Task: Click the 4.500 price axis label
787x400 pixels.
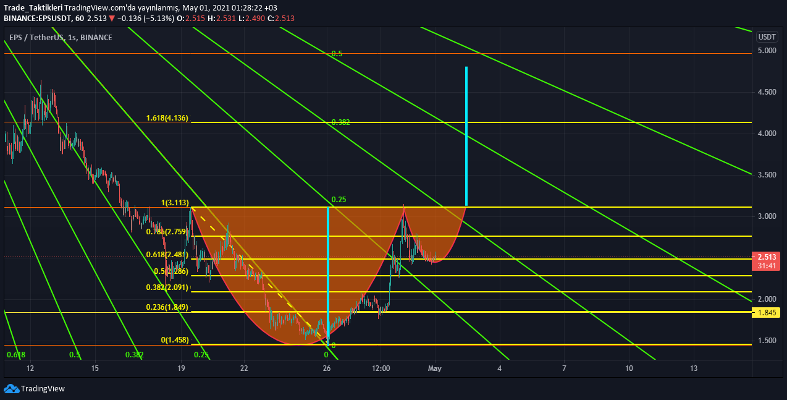Action: point(767,92)
